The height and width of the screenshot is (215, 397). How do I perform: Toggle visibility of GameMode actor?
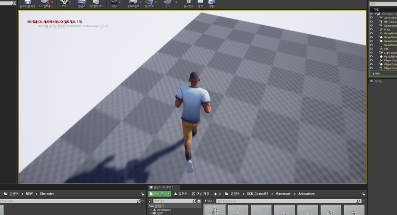point(371,33)
